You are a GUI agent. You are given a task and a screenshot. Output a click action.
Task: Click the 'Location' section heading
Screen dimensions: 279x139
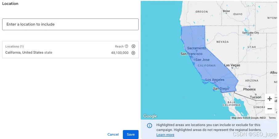coord(10,4)
